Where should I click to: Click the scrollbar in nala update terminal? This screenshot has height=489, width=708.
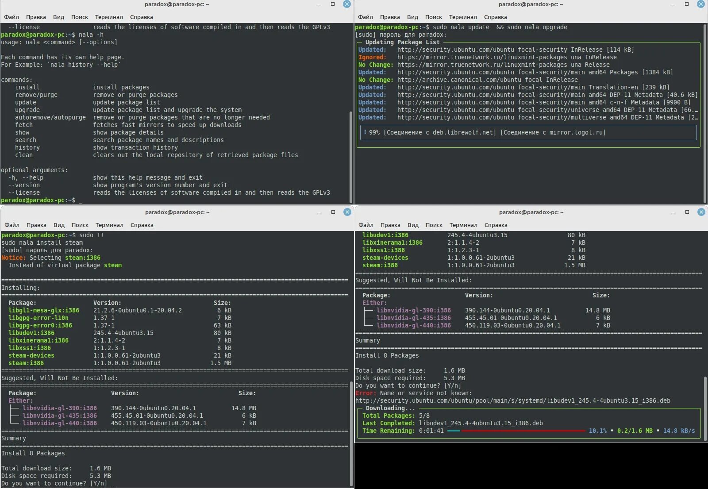coord(705,114)
